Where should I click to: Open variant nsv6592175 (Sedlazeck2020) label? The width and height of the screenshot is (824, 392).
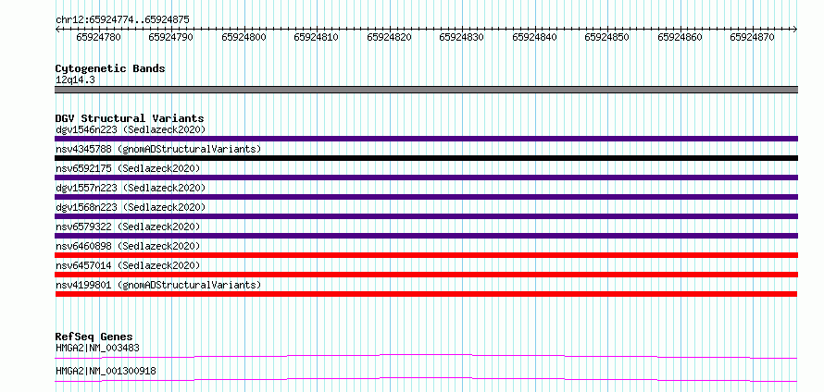coord(128,168)
